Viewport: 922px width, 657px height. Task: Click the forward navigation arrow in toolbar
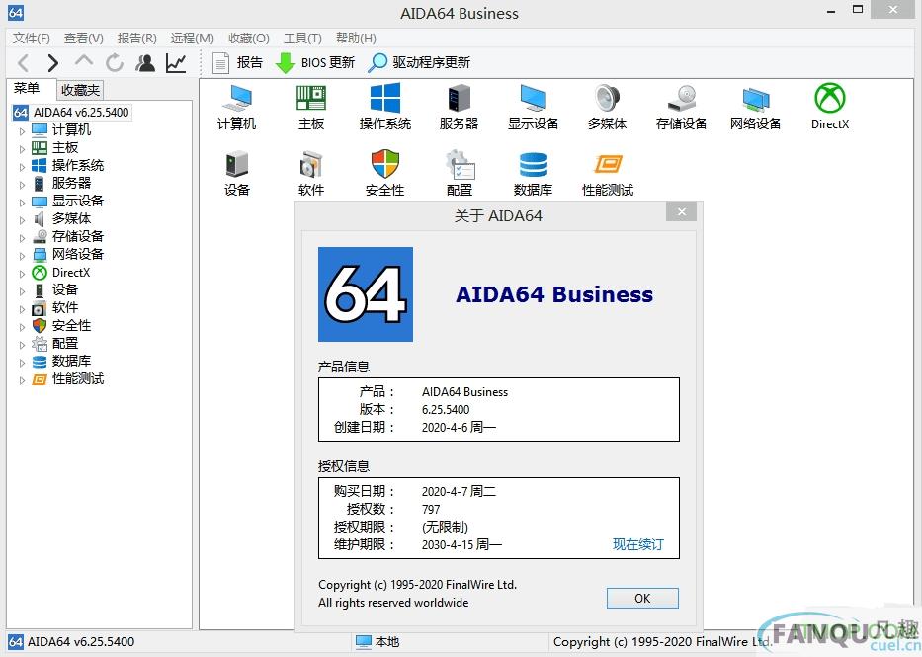pos(53,63)
